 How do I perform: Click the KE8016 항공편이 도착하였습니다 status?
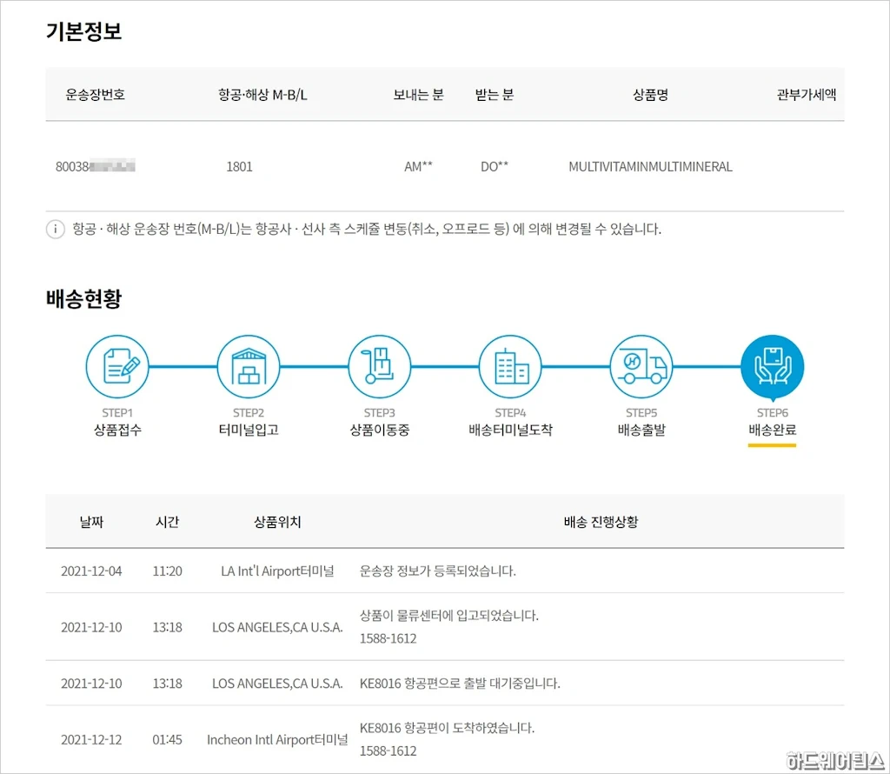(448, 728)
